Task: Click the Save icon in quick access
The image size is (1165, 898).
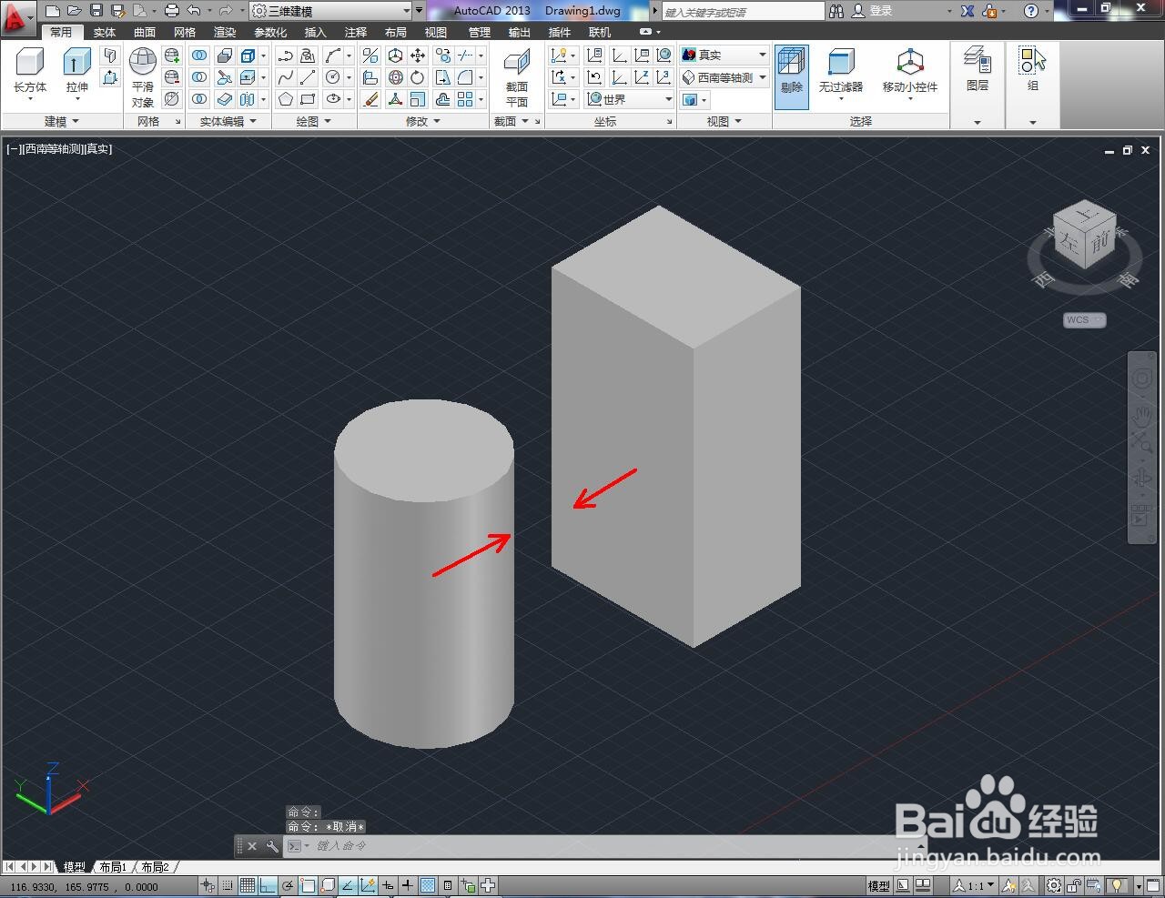Action: click(x=96, y=11)
